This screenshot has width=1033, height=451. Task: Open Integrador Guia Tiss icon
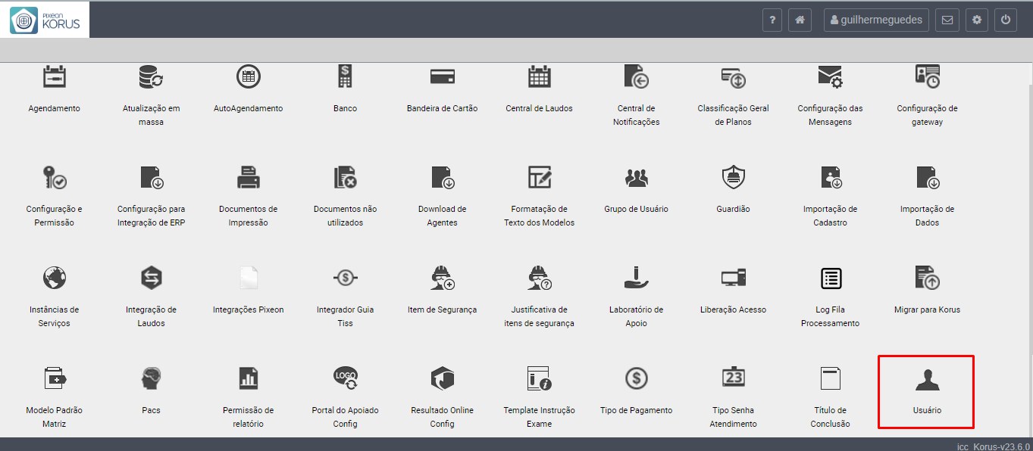345,278
